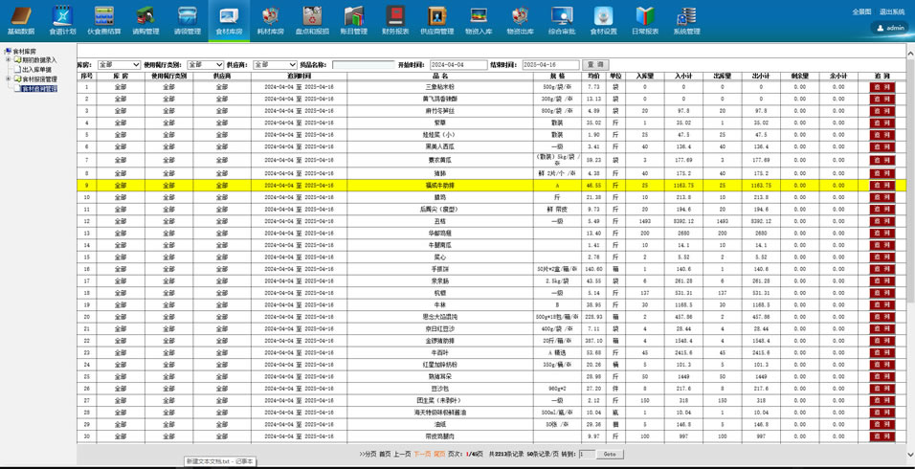Click the 日常报表 toolbar icon
This screenshot has height=469, width=915.
coord(645,19)
